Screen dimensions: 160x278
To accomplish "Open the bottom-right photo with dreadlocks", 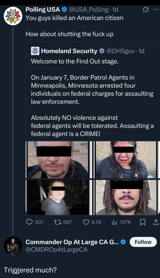I will tap(126, 198).
